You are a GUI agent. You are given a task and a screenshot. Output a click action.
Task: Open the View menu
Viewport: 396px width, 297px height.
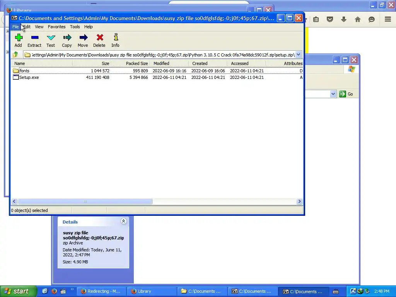[39, 27]
